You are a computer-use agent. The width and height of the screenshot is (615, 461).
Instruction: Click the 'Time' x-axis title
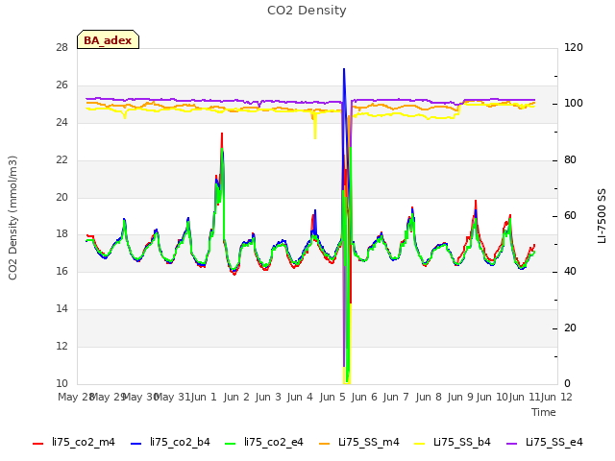pos(544,412)
